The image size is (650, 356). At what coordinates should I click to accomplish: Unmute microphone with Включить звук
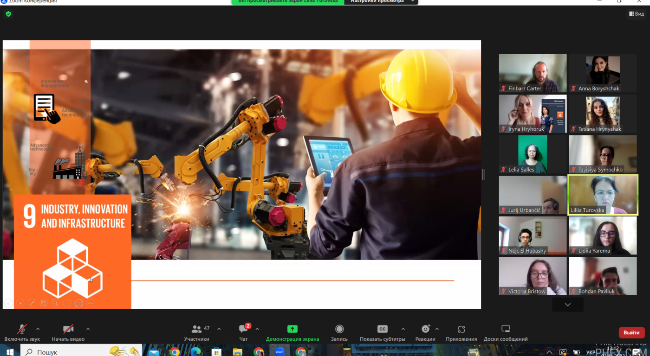tap(22, 330)
